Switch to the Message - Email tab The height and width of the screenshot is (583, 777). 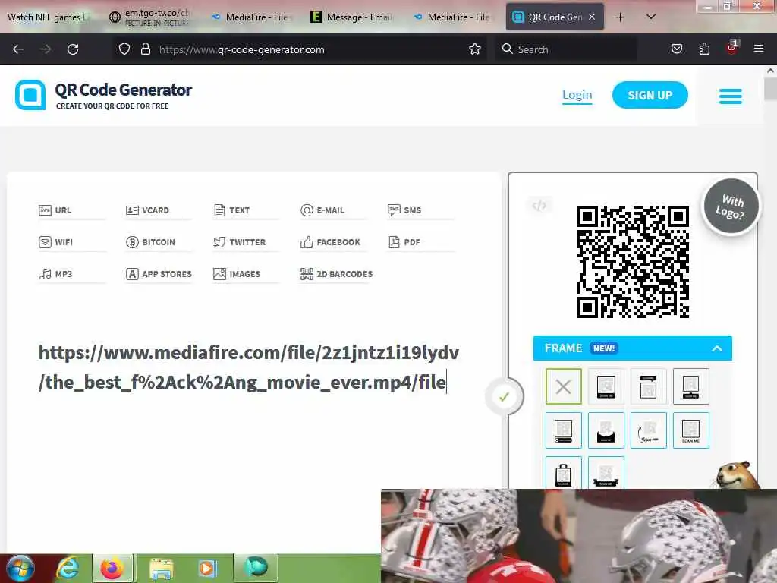[x=354, y=17]
